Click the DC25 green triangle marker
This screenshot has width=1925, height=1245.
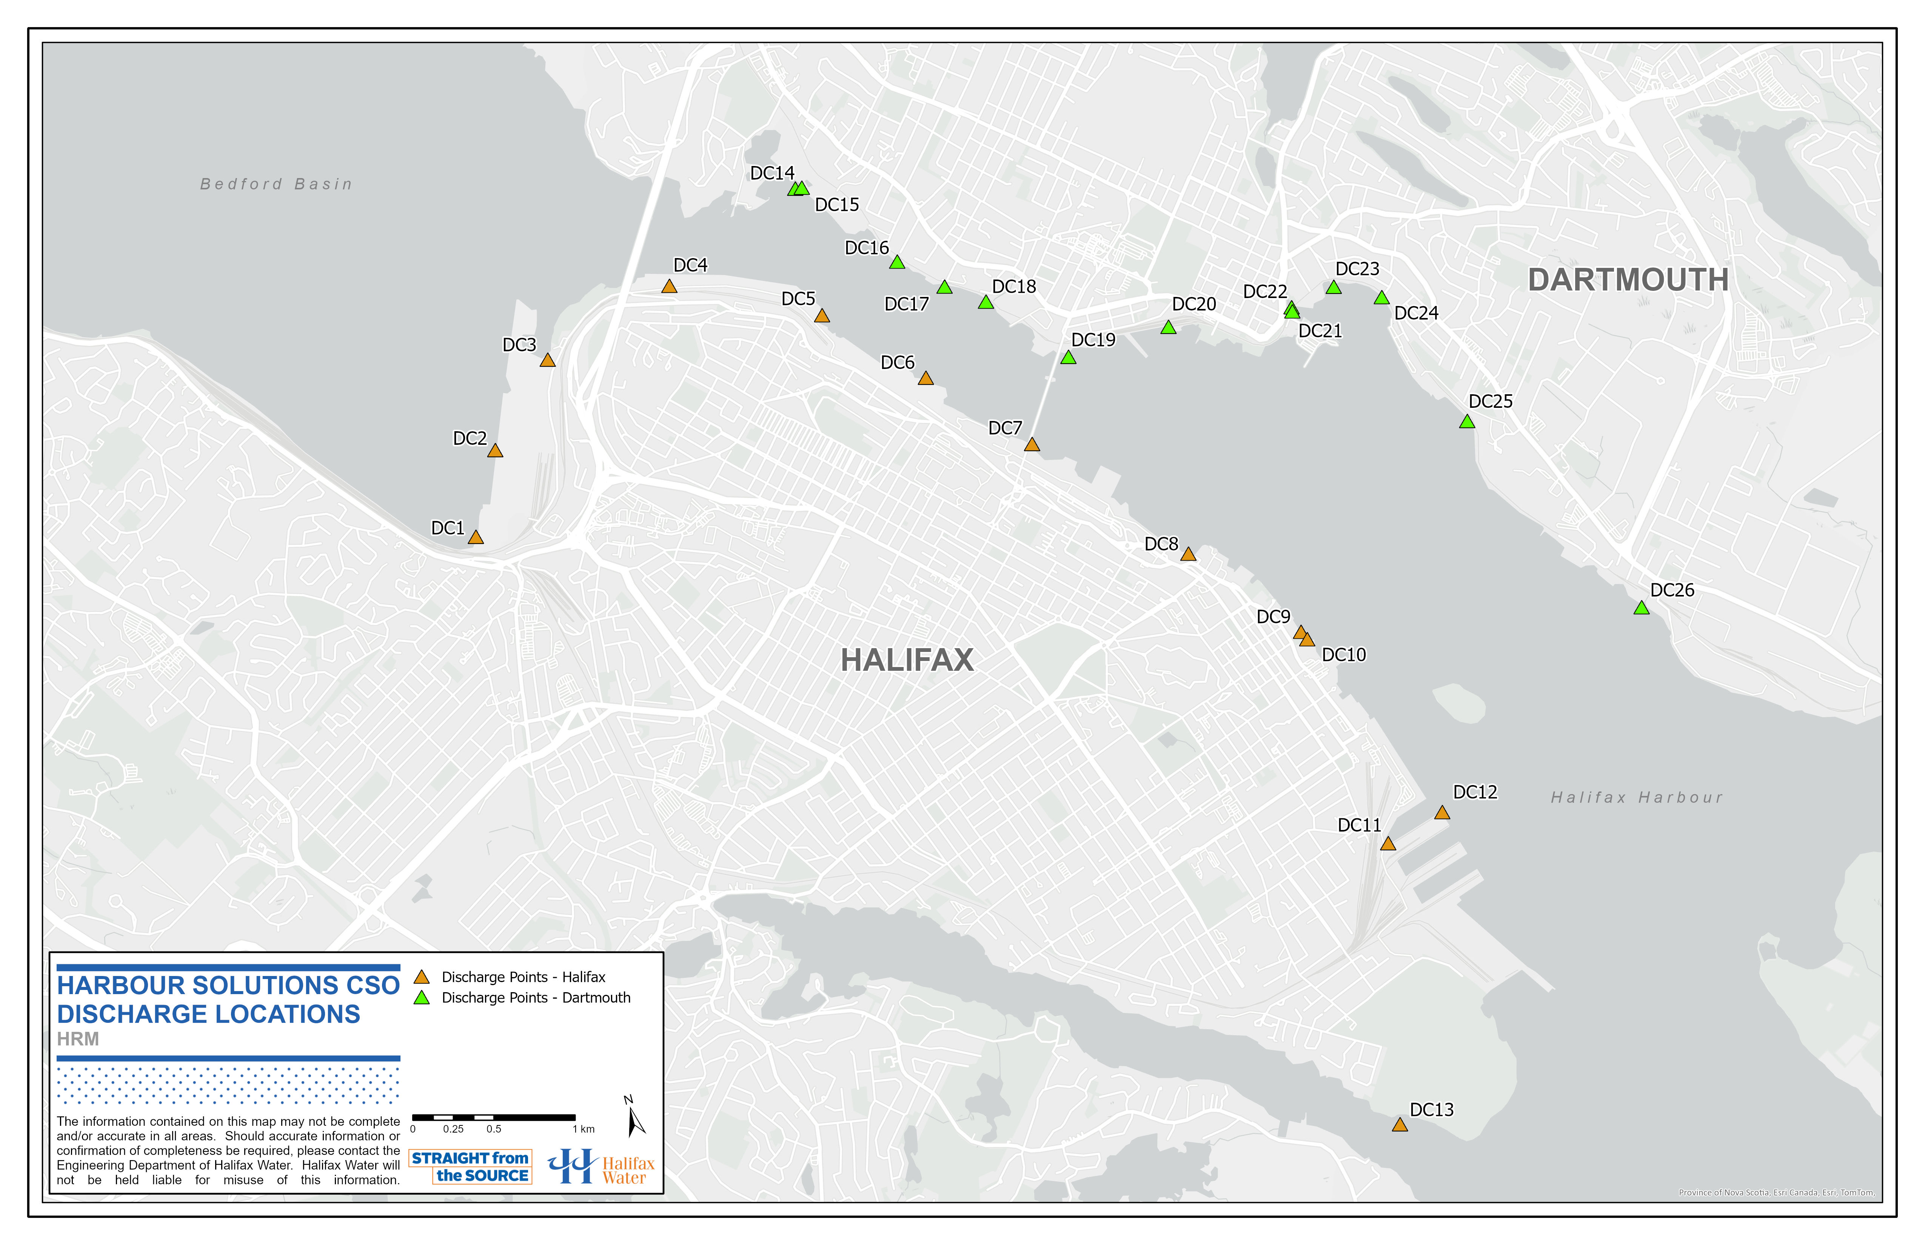pyautogui.click(x=1467, y=422)
